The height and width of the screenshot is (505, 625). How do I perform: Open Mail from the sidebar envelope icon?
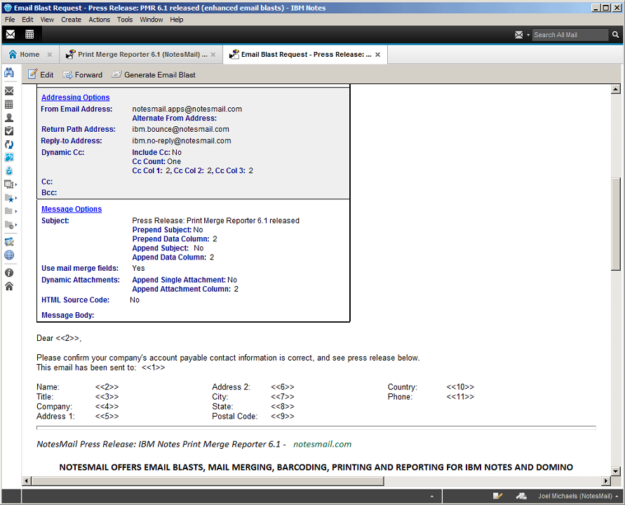9,91
